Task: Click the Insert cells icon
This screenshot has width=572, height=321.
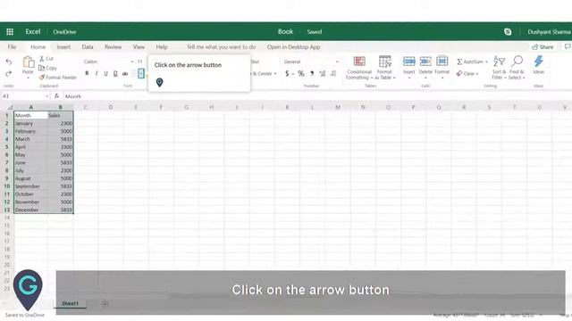Action: [409, 62]
